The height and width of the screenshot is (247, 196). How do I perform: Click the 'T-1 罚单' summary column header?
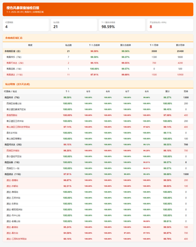154,45
